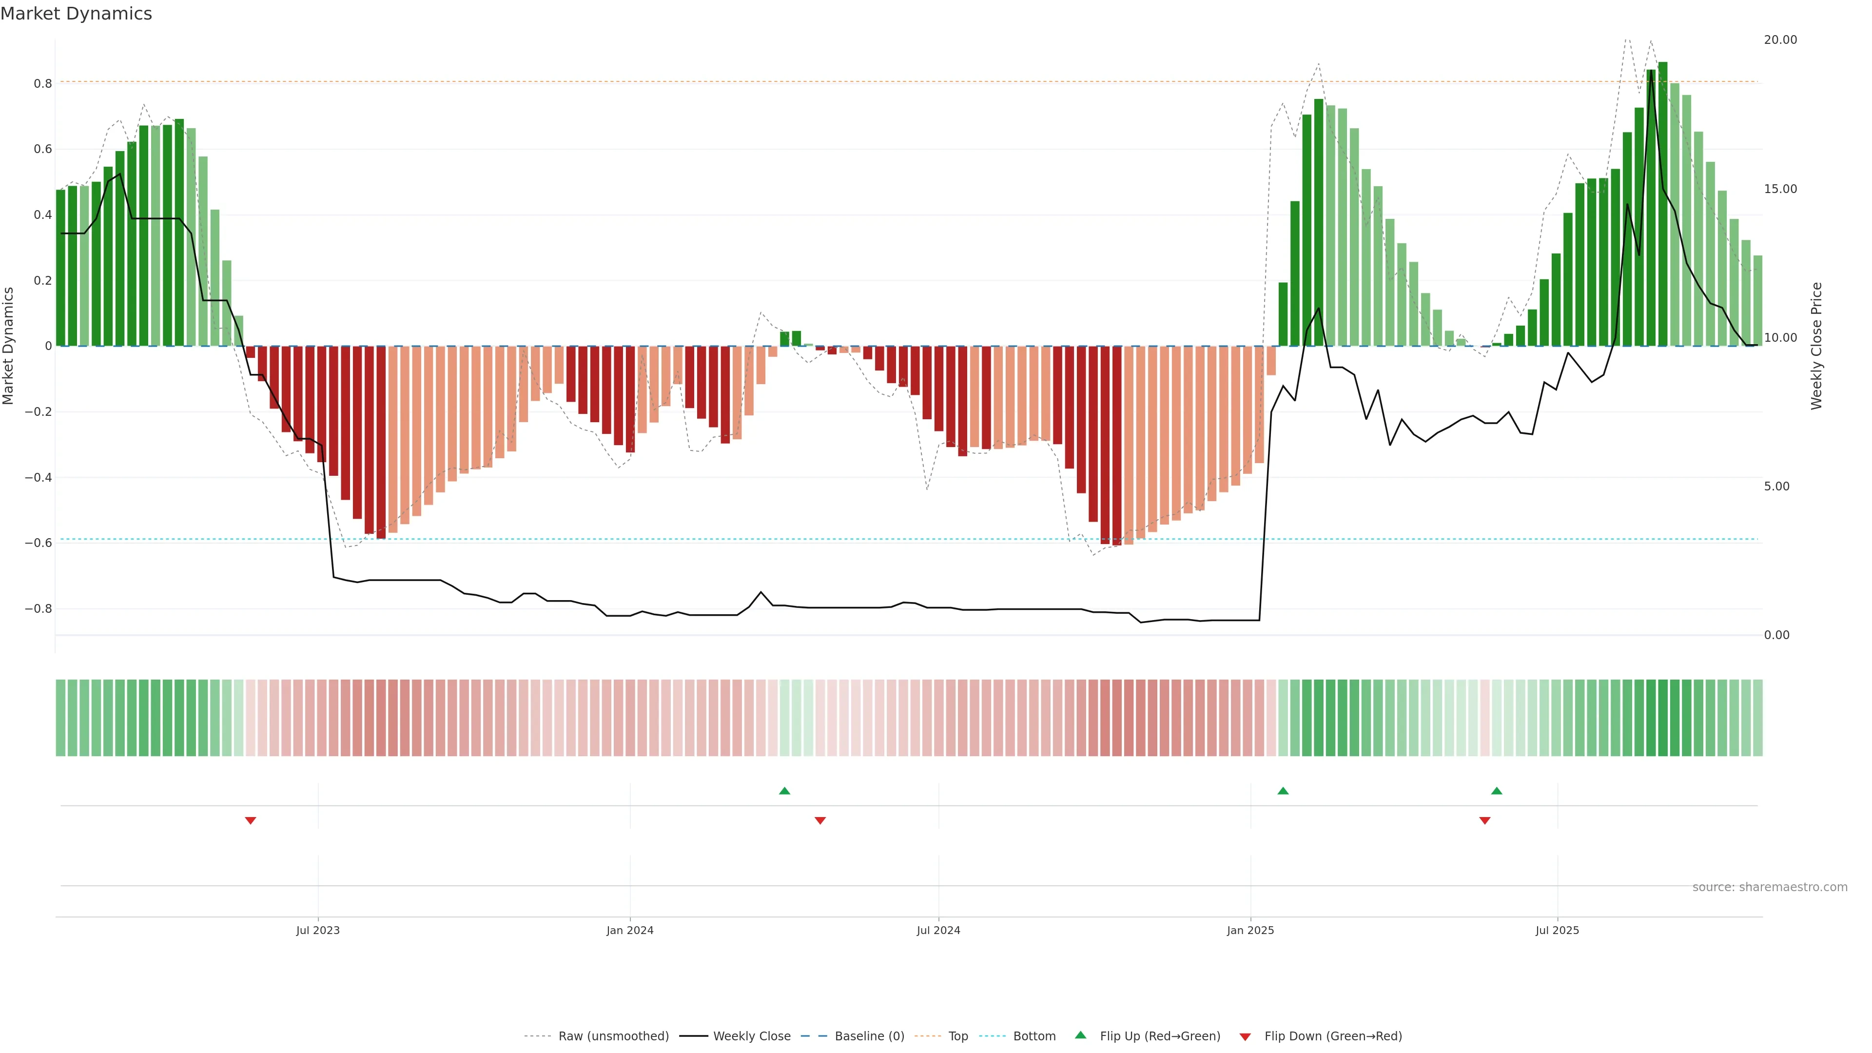The image size is (1872, 1053).
Task: Hide the Top threshold line via the legend
Action: coord(958,1036)
